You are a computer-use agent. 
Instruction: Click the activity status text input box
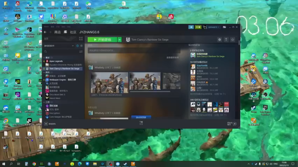tap(134, 50)
